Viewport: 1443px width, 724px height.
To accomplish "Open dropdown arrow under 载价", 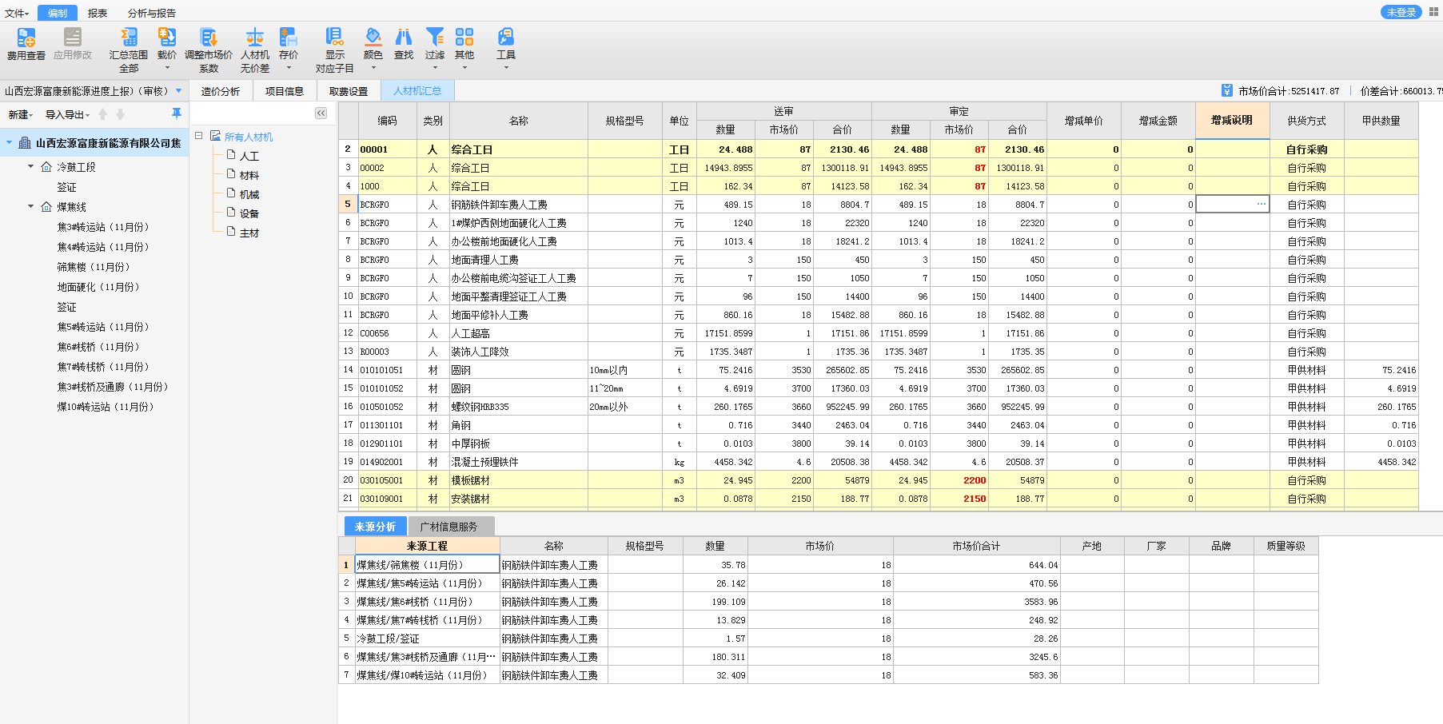I will [167, 68].
